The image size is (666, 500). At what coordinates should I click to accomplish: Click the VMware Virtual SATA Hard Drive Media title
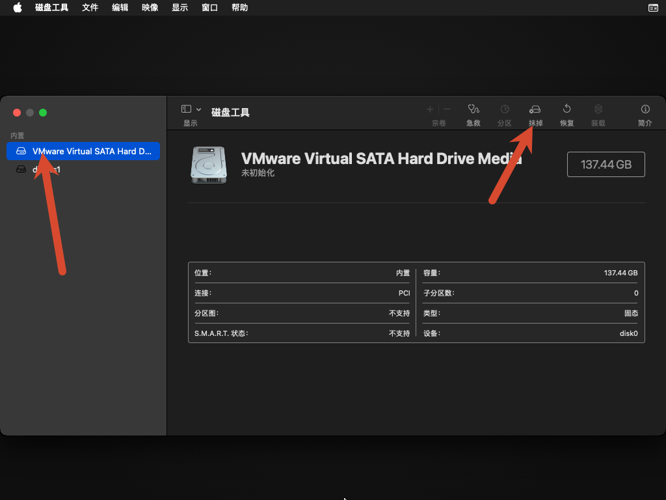pos(381,159)
